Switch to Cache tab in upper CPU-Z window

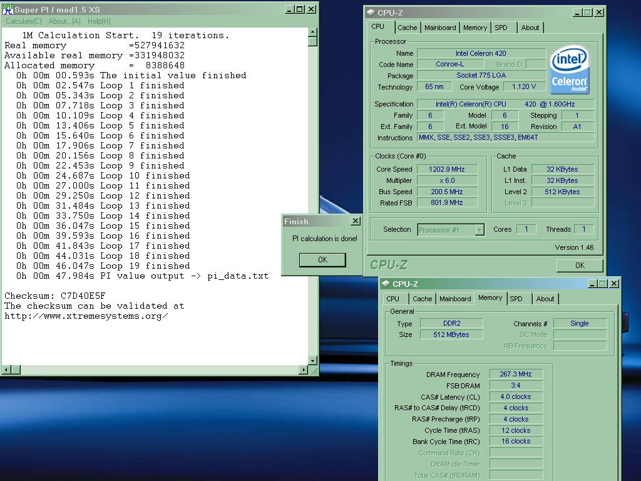[407, 28]
